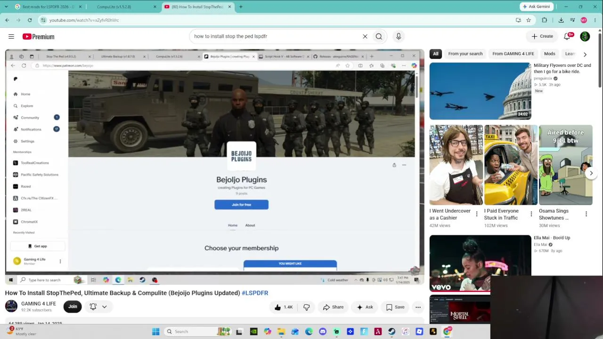Open the YouTube account avatar menu
Image resolution: width=603 pixels, height=339 pixels.
(x=585, y=36)
